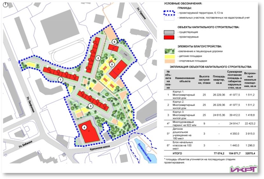264x179 pixels.
Task: Click the '1 296,0' cell
Action: (x=250, y=146)
